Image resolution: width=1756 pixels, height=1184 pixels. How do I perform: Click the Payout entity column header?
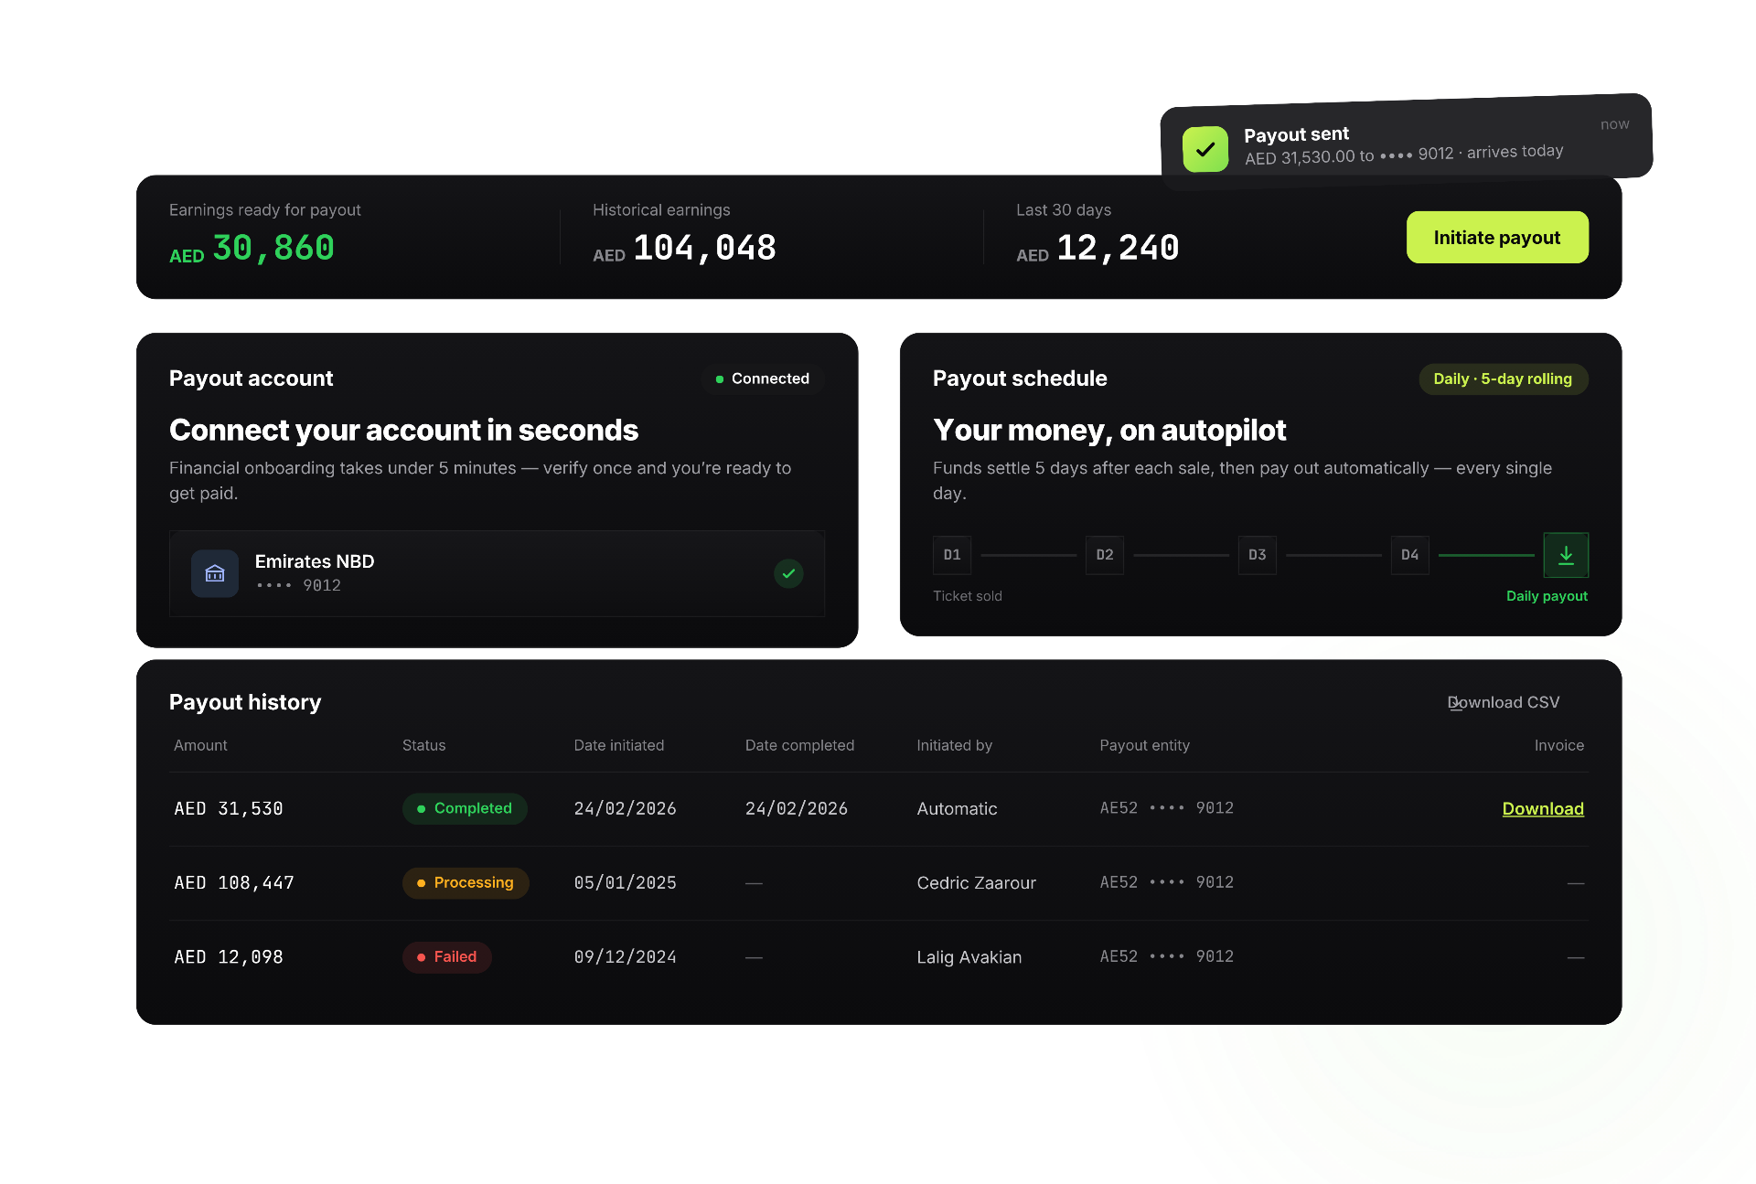(1145, 745)
